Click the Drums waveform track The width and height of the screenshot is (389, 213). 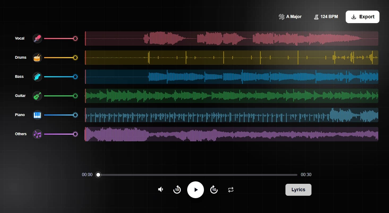pos(232,58)
